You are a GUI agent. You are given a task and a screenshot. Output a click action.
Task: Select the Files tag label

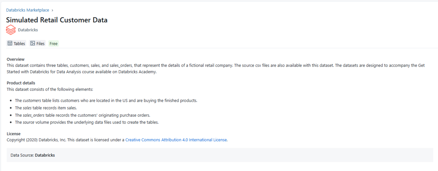(40, 44)
